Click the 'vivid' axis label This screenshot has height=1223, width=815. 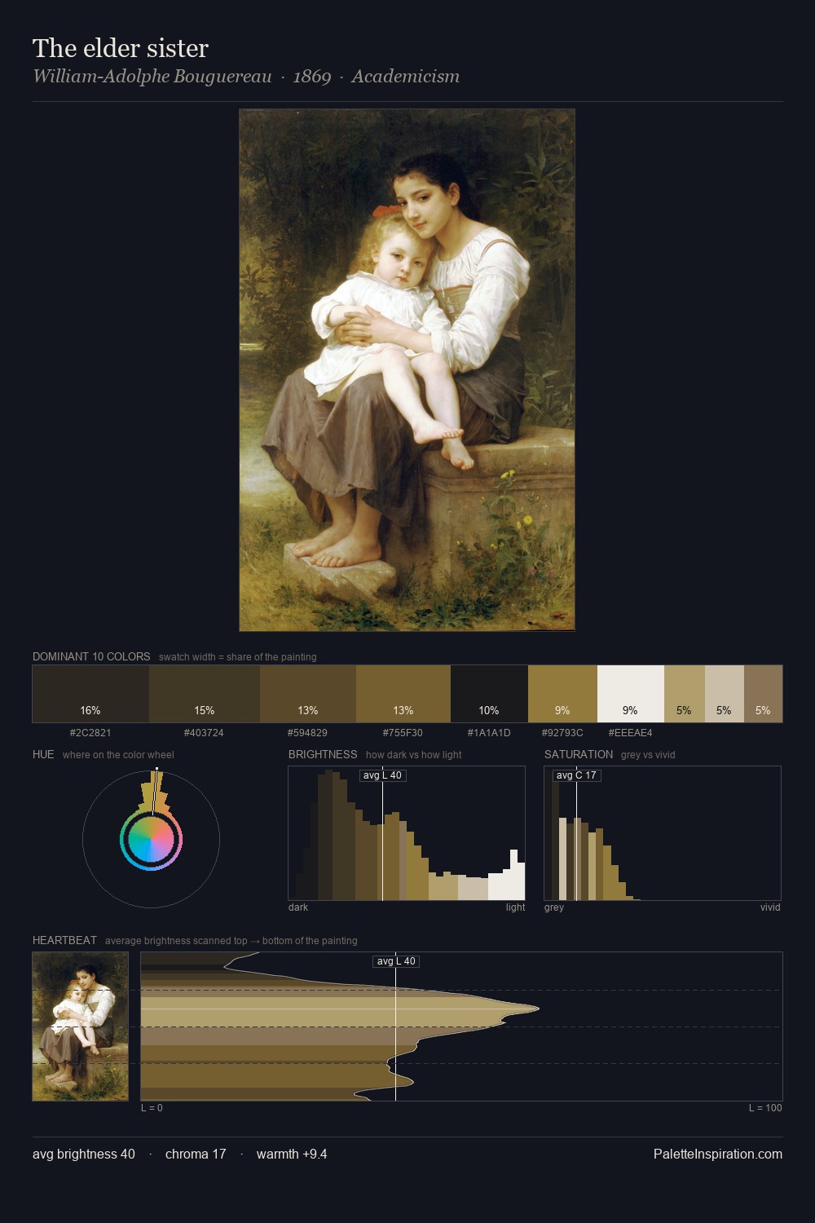[770, 907]
